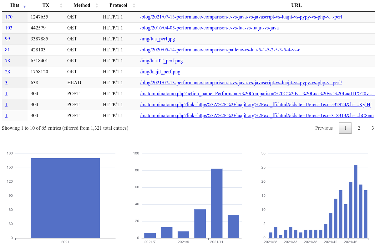Open the 170 hits count link

9,17
